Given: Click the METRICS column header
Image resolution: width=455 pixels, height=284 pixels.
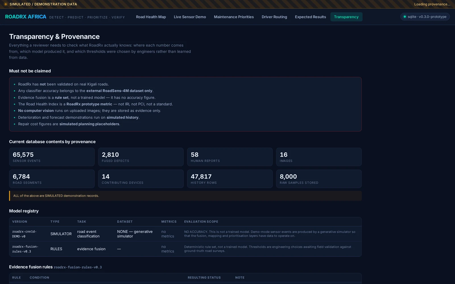Looking at the screenshot, I should (169, 222).
